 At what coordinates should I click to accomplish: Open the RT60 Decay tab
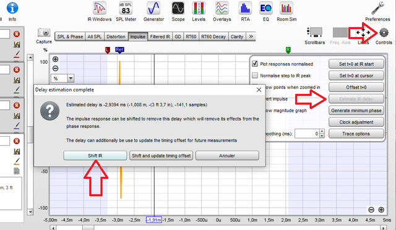click(213, 36)
